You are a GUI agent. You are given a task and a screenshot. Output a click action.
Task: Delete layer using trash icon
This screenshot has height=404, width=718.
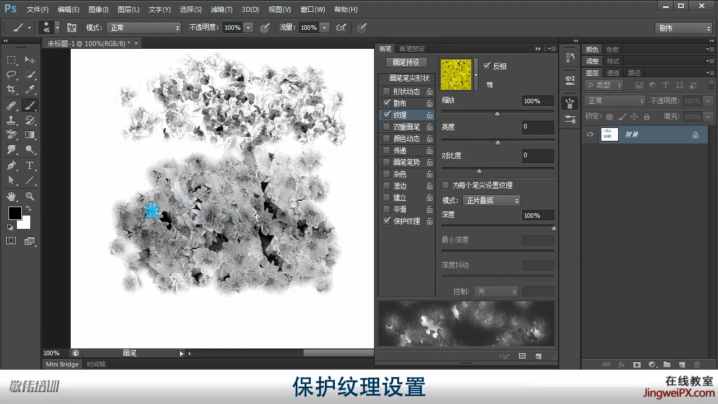[697, 364]
